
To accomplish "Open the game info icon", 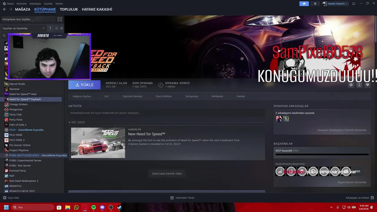I will [x=359, y=85].
